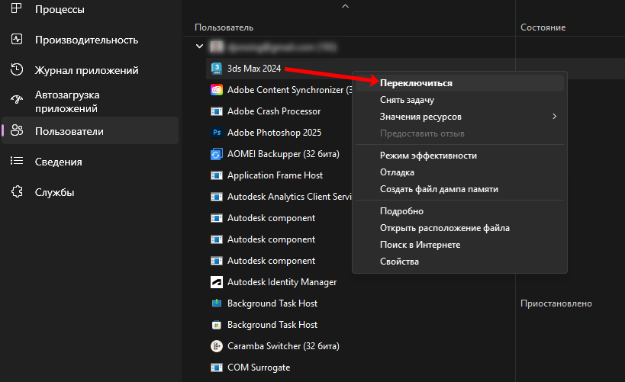Open the Services gear icon

17,192
